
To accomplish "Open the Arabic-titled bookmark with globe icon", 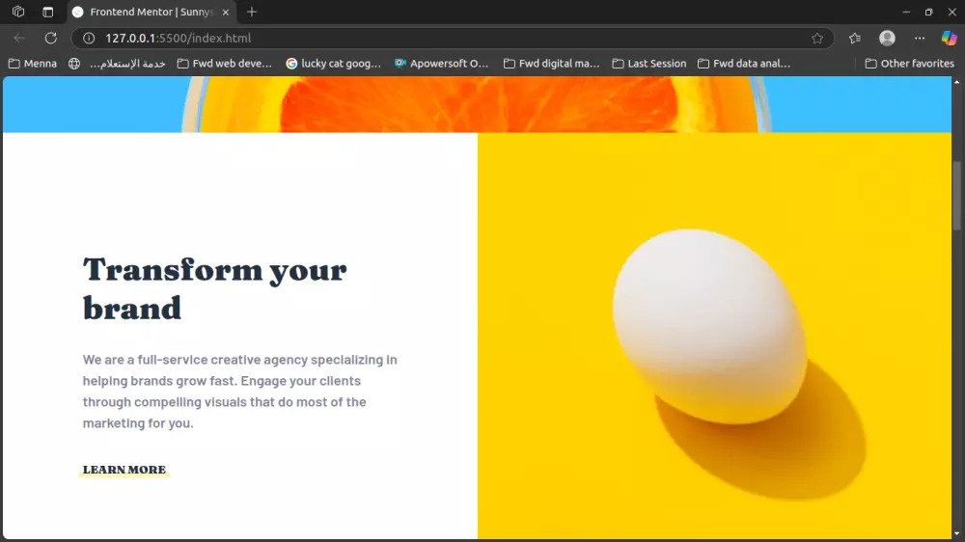I will pyautogui.click(x=117, y=64).
